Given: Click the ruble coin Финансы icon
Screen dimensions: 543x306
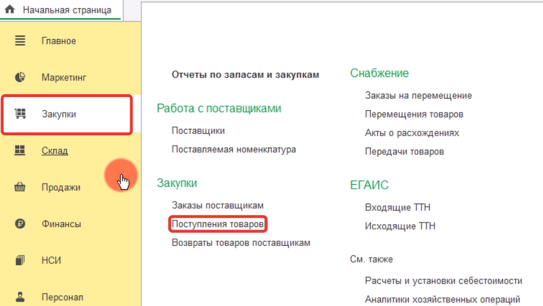Looking at the screenshot, I should click(x=21, y=224).
